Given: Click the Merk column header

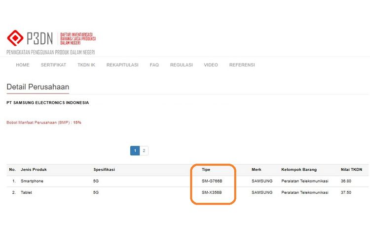Looking at the screenshot, I should click(256, 169).
